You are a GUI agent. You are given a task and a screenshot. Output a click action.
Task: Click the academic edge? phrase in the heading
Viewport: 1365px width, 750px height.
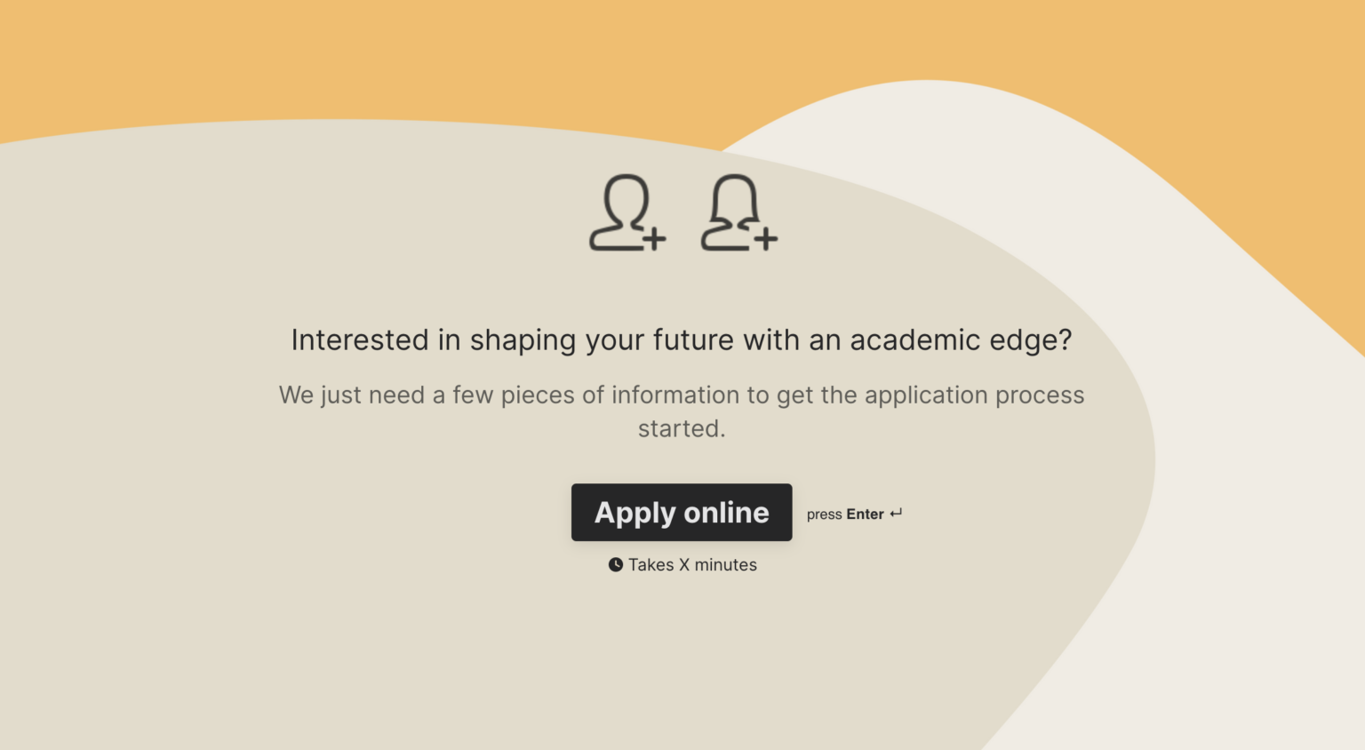point(961,340)
